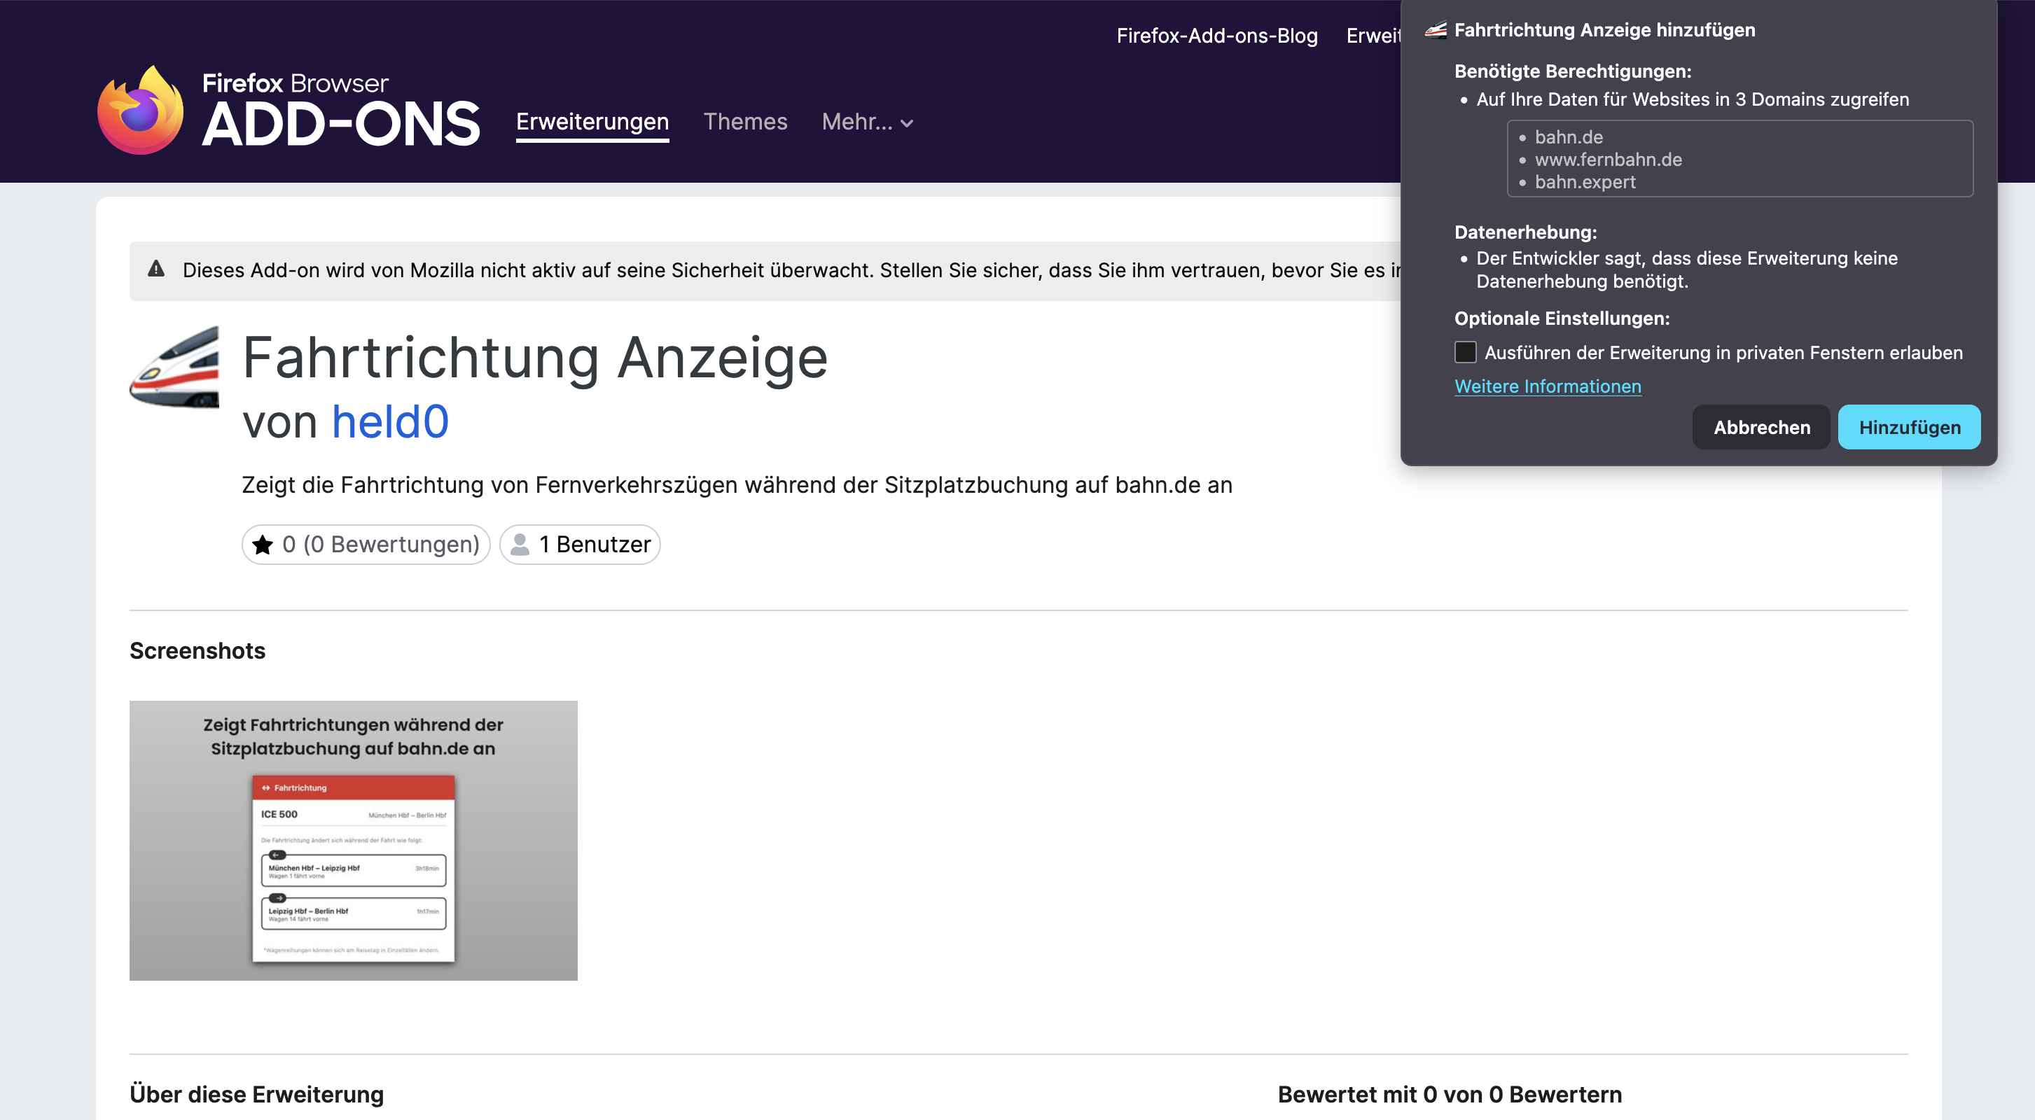The height and width of the screenshot is (1120, 2035).
Task: Click the warning triangle icon in the notice
Action: 156,269
